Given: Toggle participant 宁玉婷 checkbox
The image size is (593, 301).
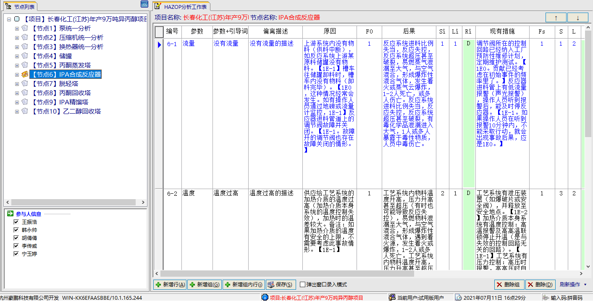Looking at the screenshot, I should pos(16,254).
